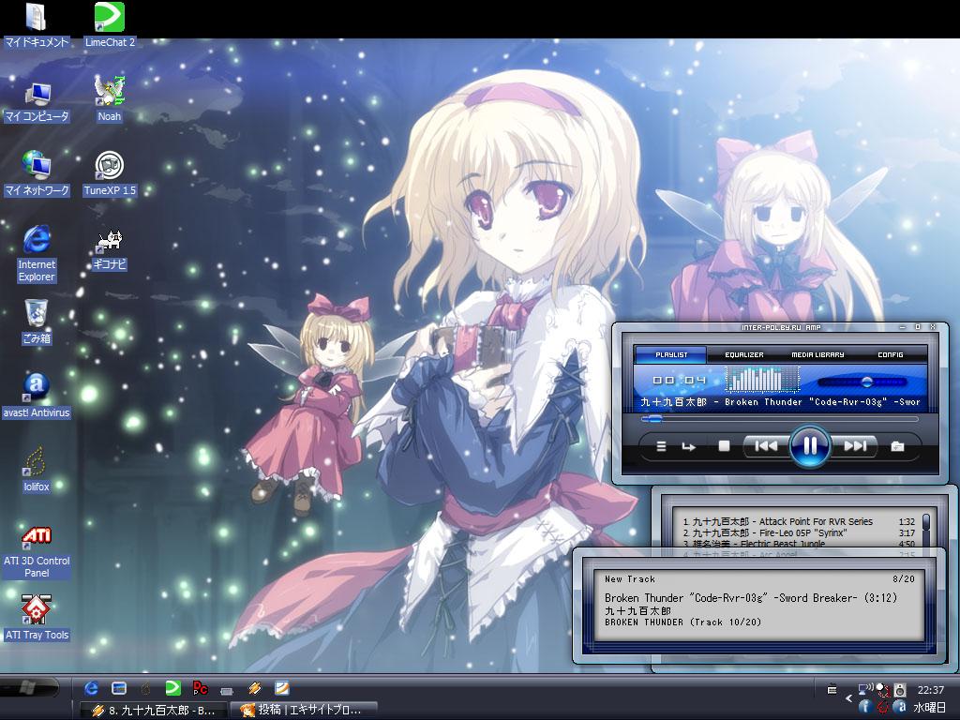Expand hidden tray icons with the chevron

848,697
